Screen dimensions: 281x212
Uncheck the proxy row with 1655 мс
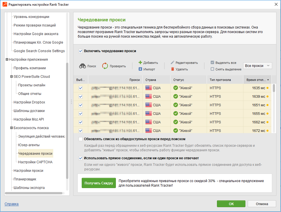point(81,113)
